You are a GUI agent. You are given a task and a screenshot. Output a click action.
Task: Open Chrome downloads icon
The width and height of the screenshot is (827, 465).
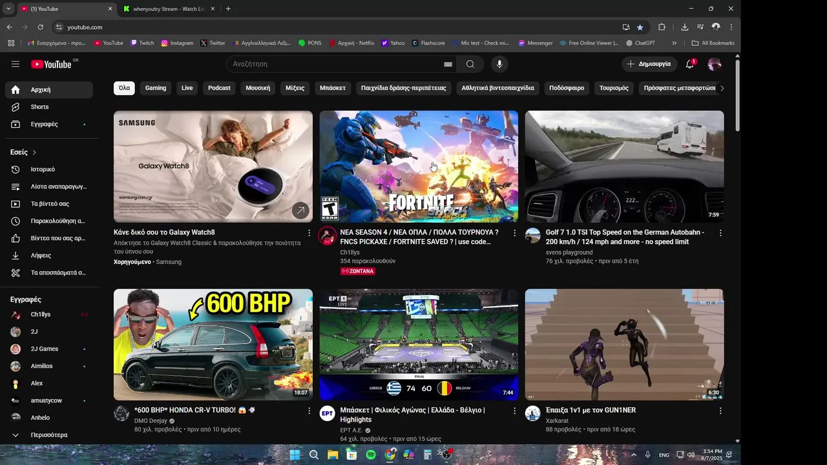coord(684,27)
